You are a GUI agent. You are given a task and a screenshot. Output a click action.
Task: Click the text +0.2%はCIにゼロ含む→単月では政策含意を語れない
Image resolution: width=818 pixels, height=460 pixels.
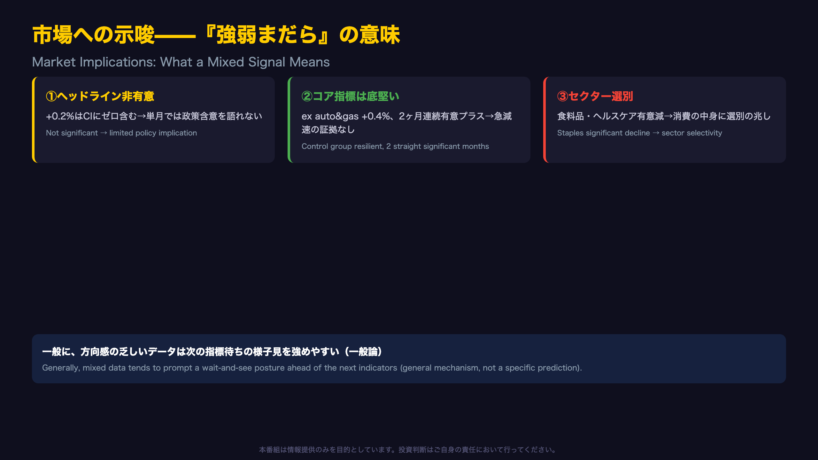pos(154,116)
